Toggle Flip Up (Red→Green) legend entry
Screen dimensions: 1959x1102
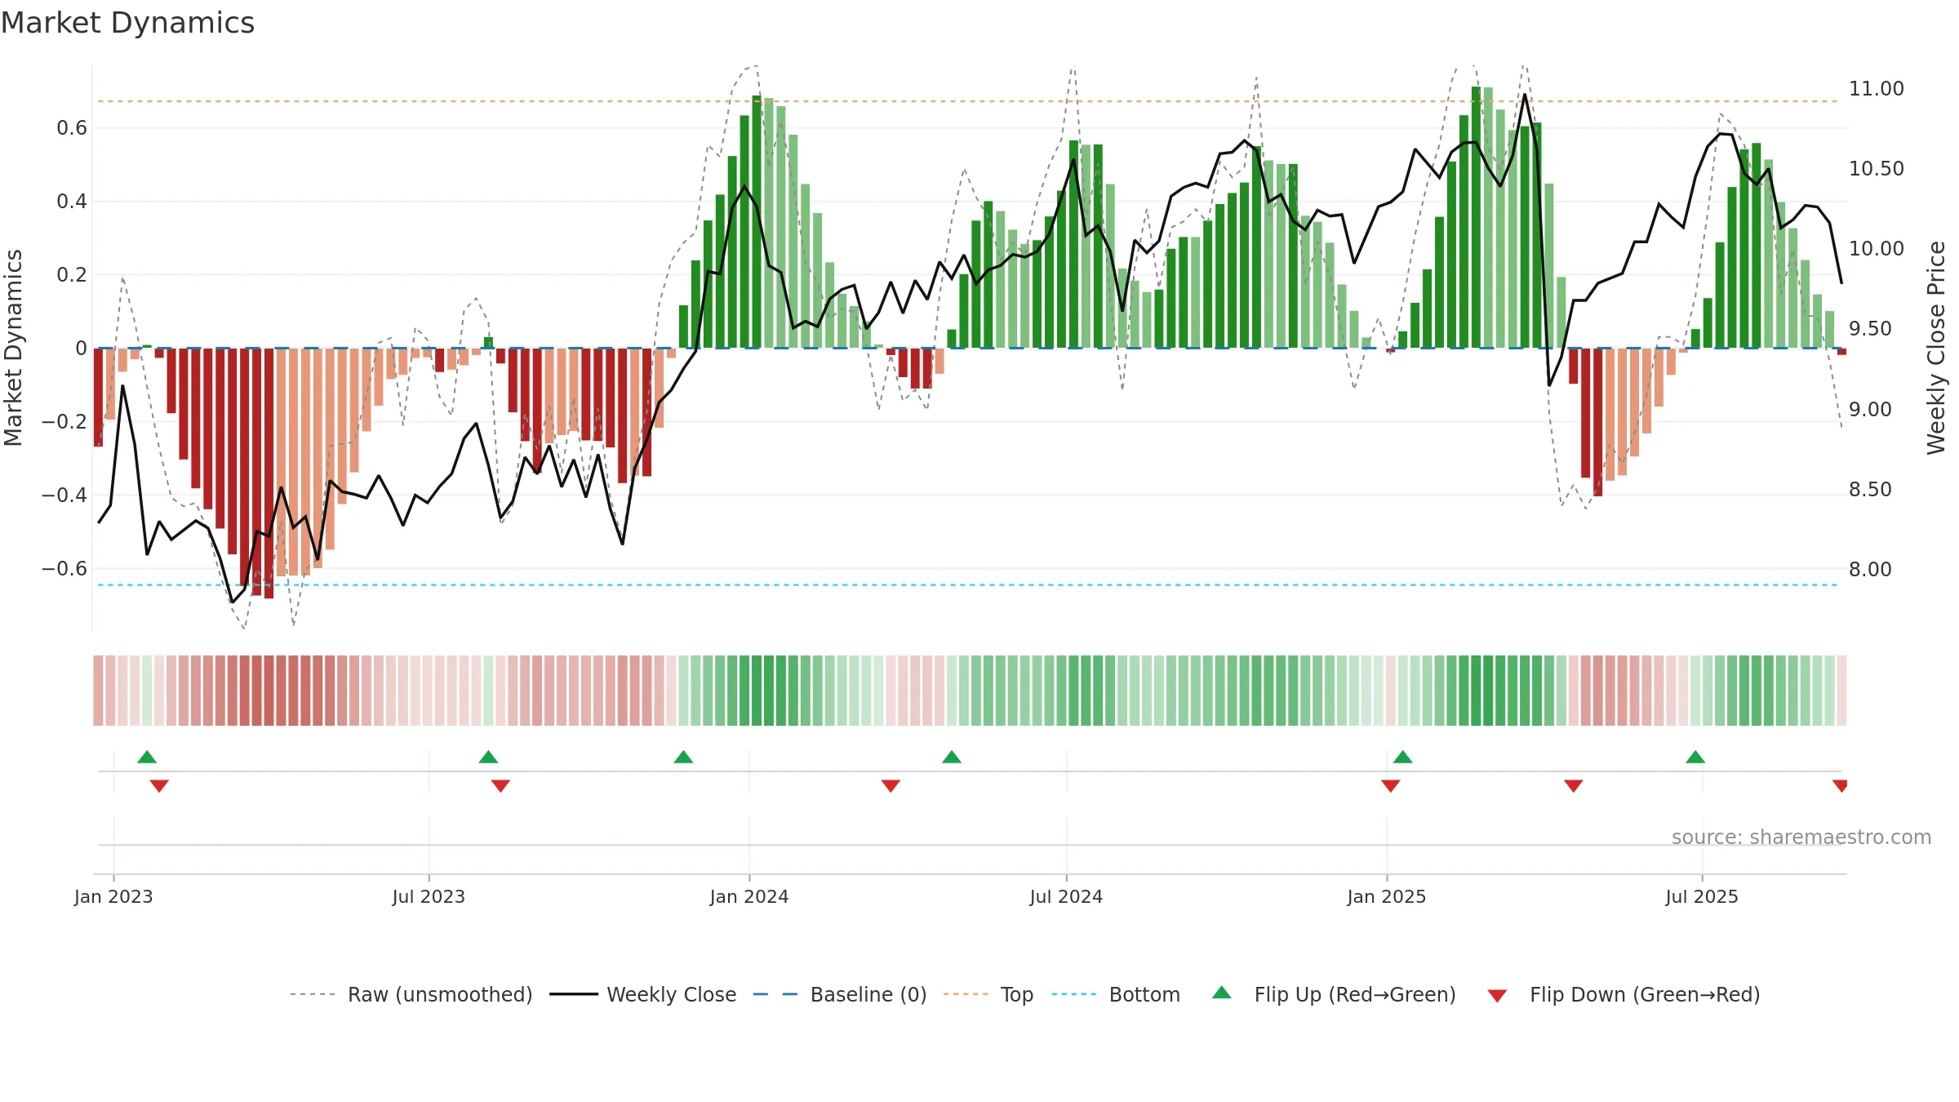1334,994
